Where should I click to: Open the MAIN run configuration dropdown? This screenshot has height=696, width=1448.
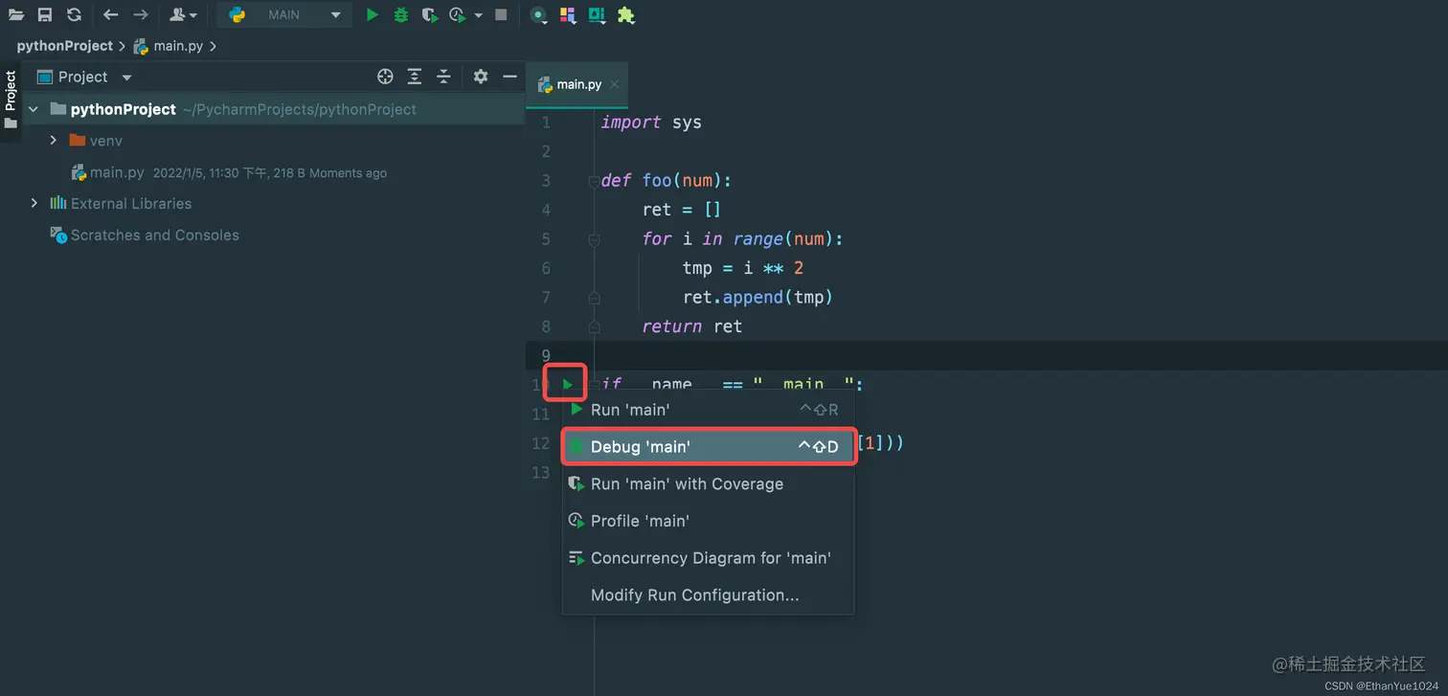coord(283,15)
